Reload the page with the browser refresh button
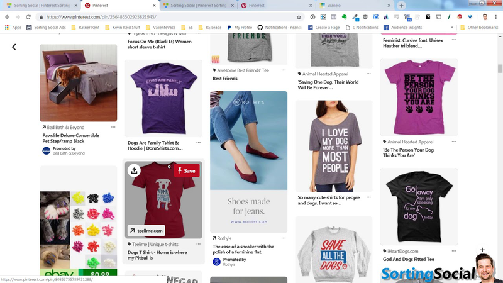 [x=28, y=17]
